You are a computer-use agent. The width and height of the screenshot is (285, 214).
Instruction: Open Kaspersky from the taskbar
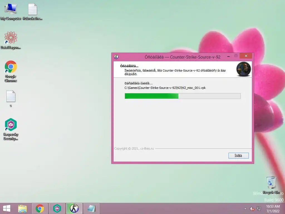pos(57,208)
